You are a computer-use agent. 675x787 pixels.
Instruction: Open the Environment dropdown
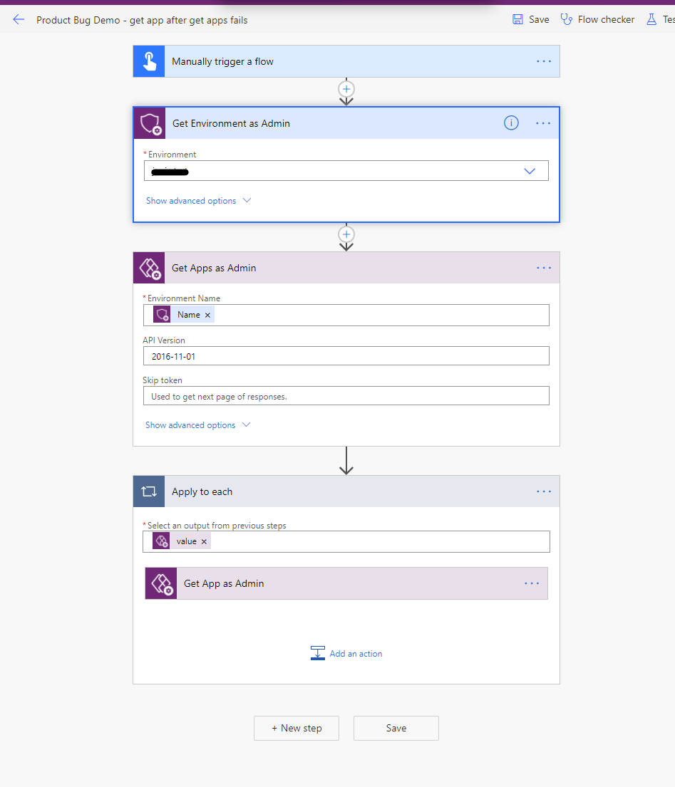[530, 171]
